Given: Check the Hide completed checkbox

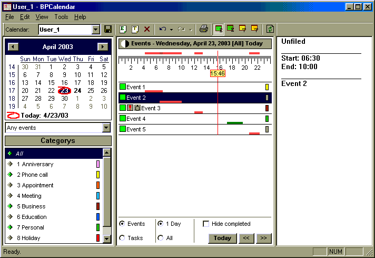Looking at the screenshot, I should 206,224.
